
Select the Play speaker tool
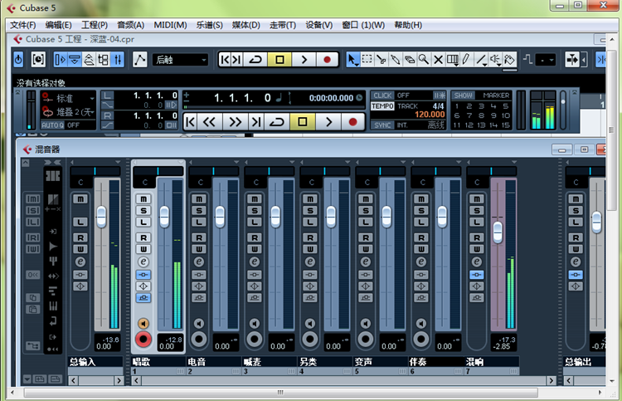click(495, 60)
